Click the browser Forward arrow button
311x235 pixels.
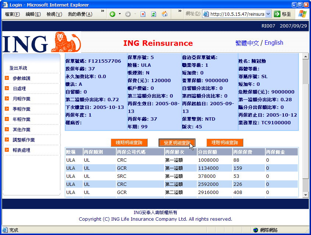pos(128,14)
